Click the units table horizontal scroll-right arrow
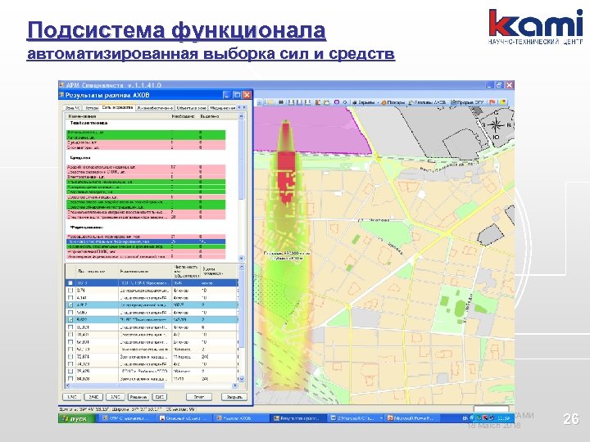The height and width of the screenshot is (442, 590). (235, 386)
